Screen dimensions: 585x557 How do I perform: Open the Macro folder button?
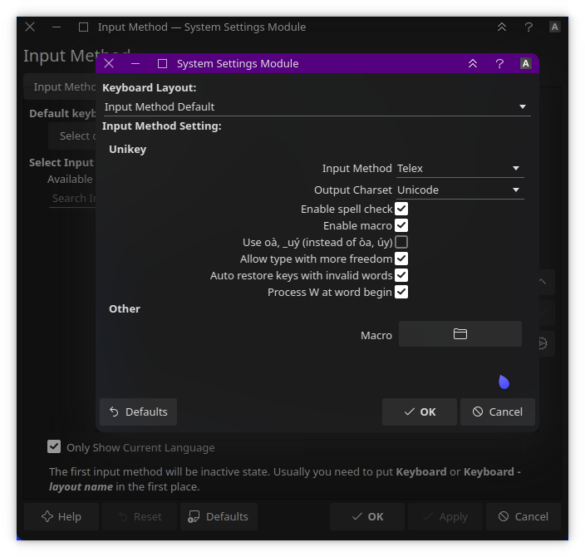460,334
